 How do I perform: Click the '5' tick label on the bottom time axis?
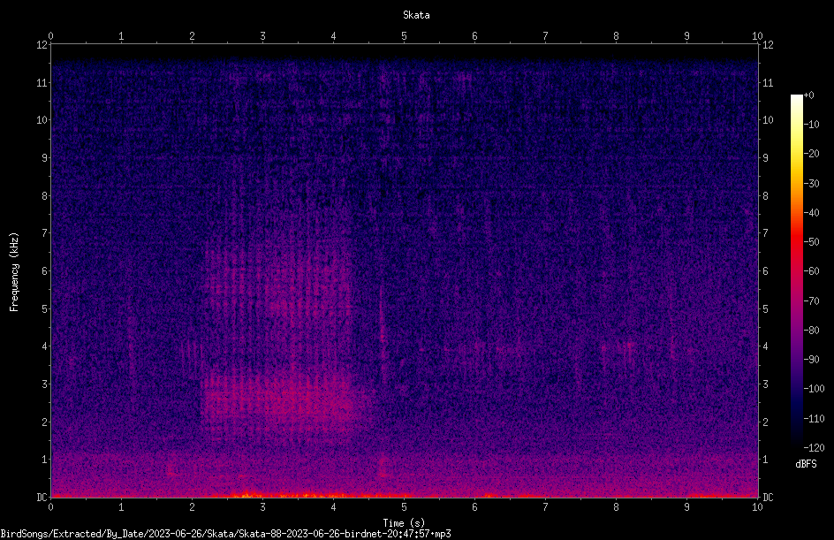404,507
